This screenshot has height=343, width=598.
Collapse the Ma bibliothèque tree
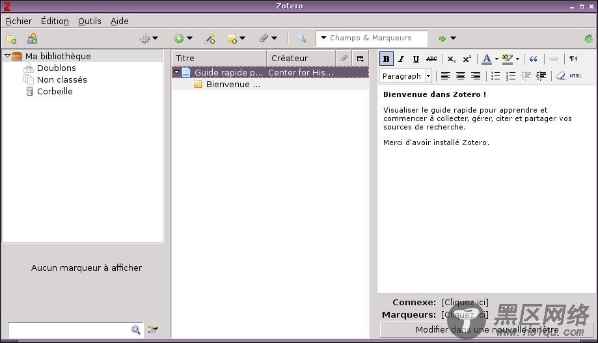7,56
